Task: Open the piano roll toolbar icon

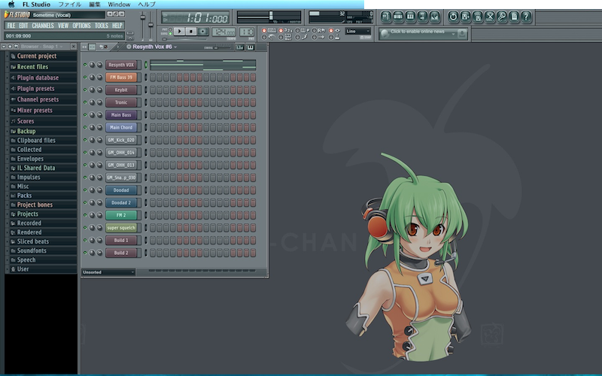Action: click(410, 17)
